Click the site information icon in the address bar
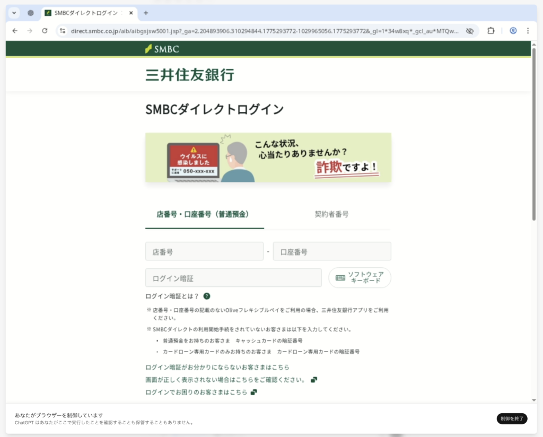The height and width of the screenshot is (437, 543). [62, 31]
